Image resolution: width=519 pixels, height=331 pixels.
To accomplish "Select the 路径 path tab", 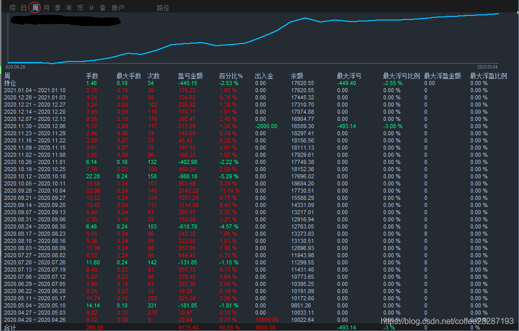I will (163, 8).
